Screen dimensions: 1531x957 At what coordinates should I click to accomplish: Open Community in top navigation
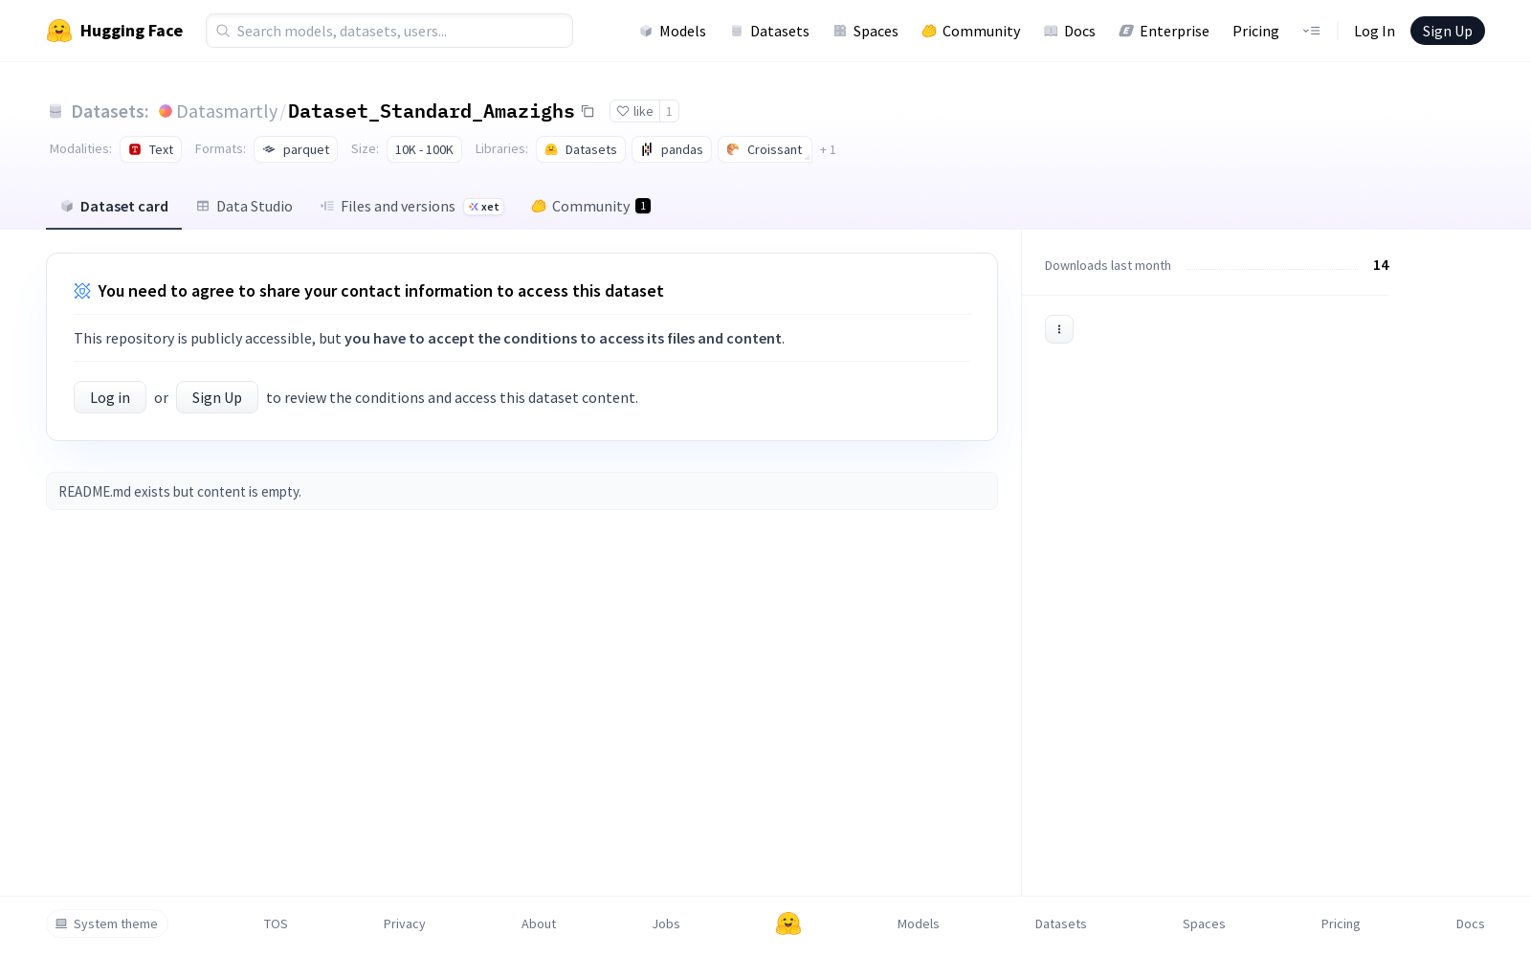pyautogui.click(x=970, y=31)
